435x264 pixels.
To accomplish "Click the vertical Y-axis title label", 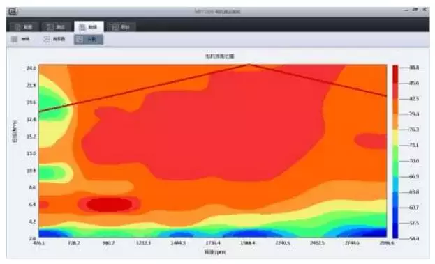I will [x=15, y=131].
